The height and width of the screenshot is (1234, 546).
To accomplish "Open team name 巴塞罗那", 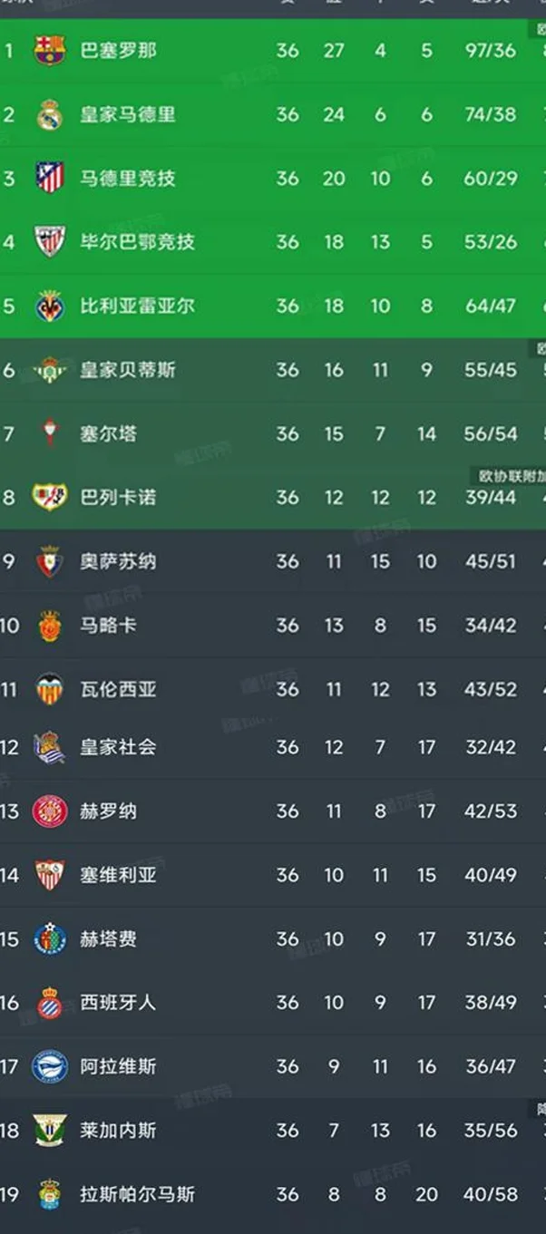I will coord(118,50).
